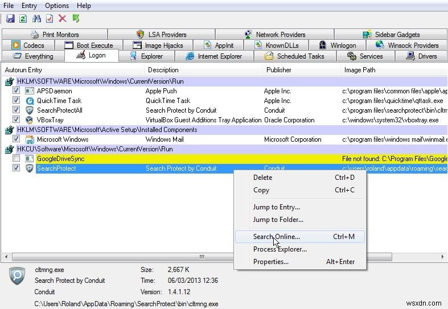Sort by Description column header
The height and width of the screenshot is (309, 448).
click(x=203, y=70)
